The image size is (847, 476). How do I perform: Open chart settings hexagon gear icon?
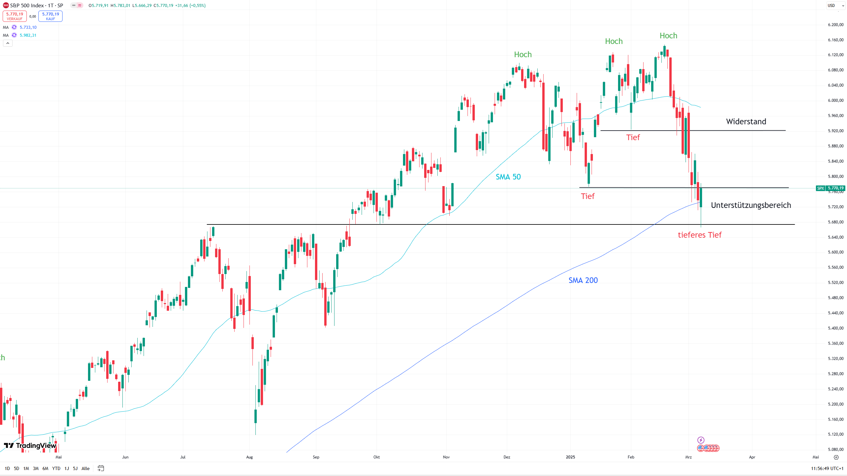(x=836, y=457)
